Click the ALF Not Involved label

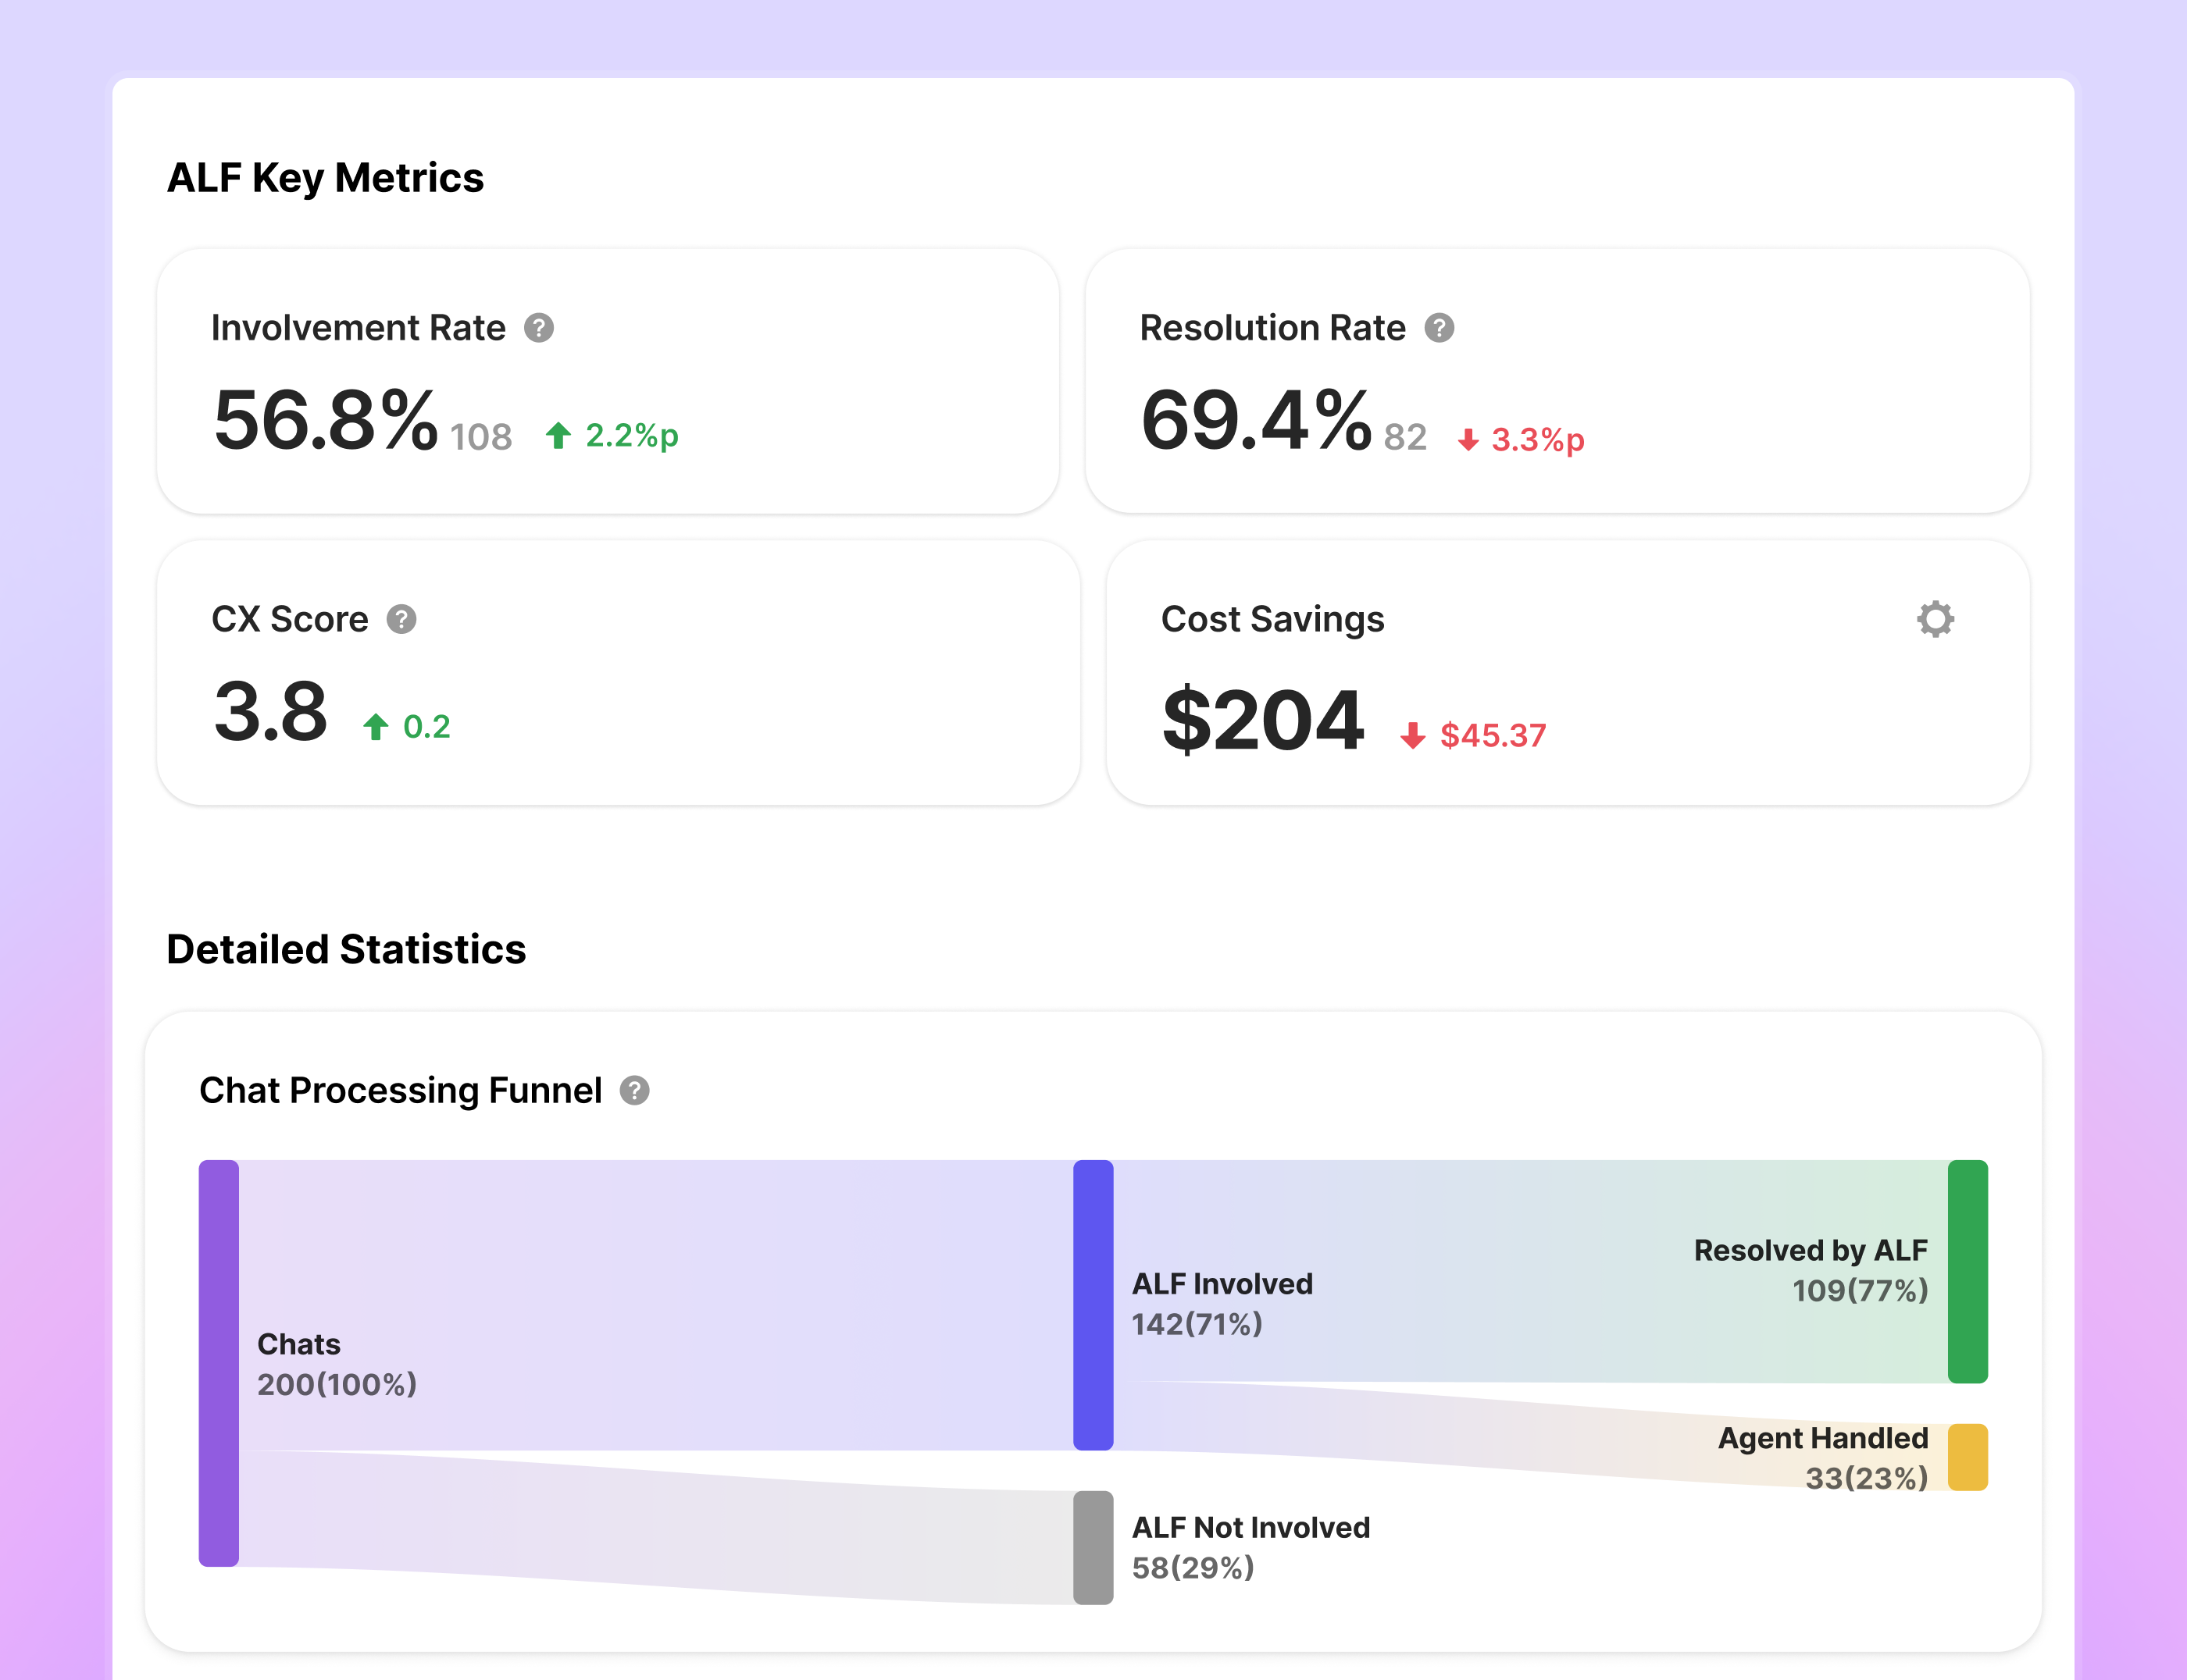click(x=1250, y=1527)
